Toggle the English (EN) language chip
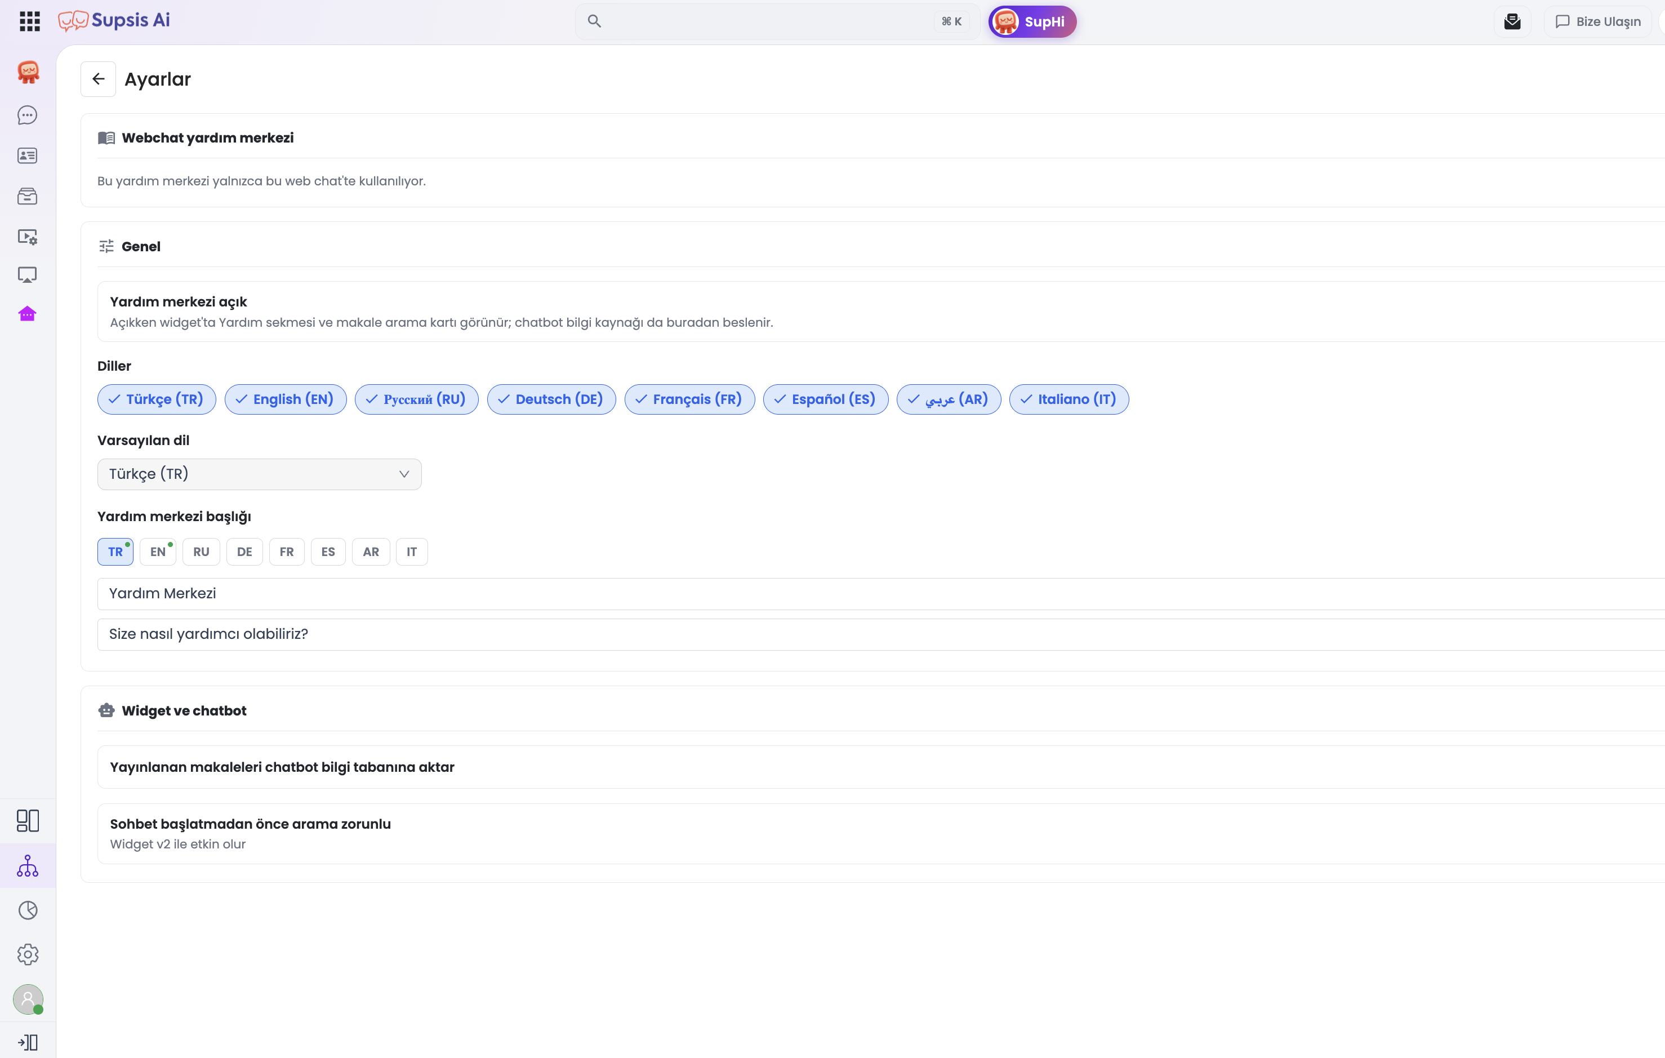The image size is (1665, 1058). click(x=286, y=399)
